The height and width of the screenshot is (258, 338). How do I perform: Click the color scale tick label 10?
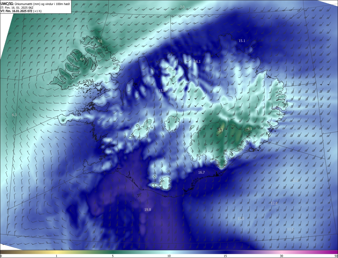[169, 256]
